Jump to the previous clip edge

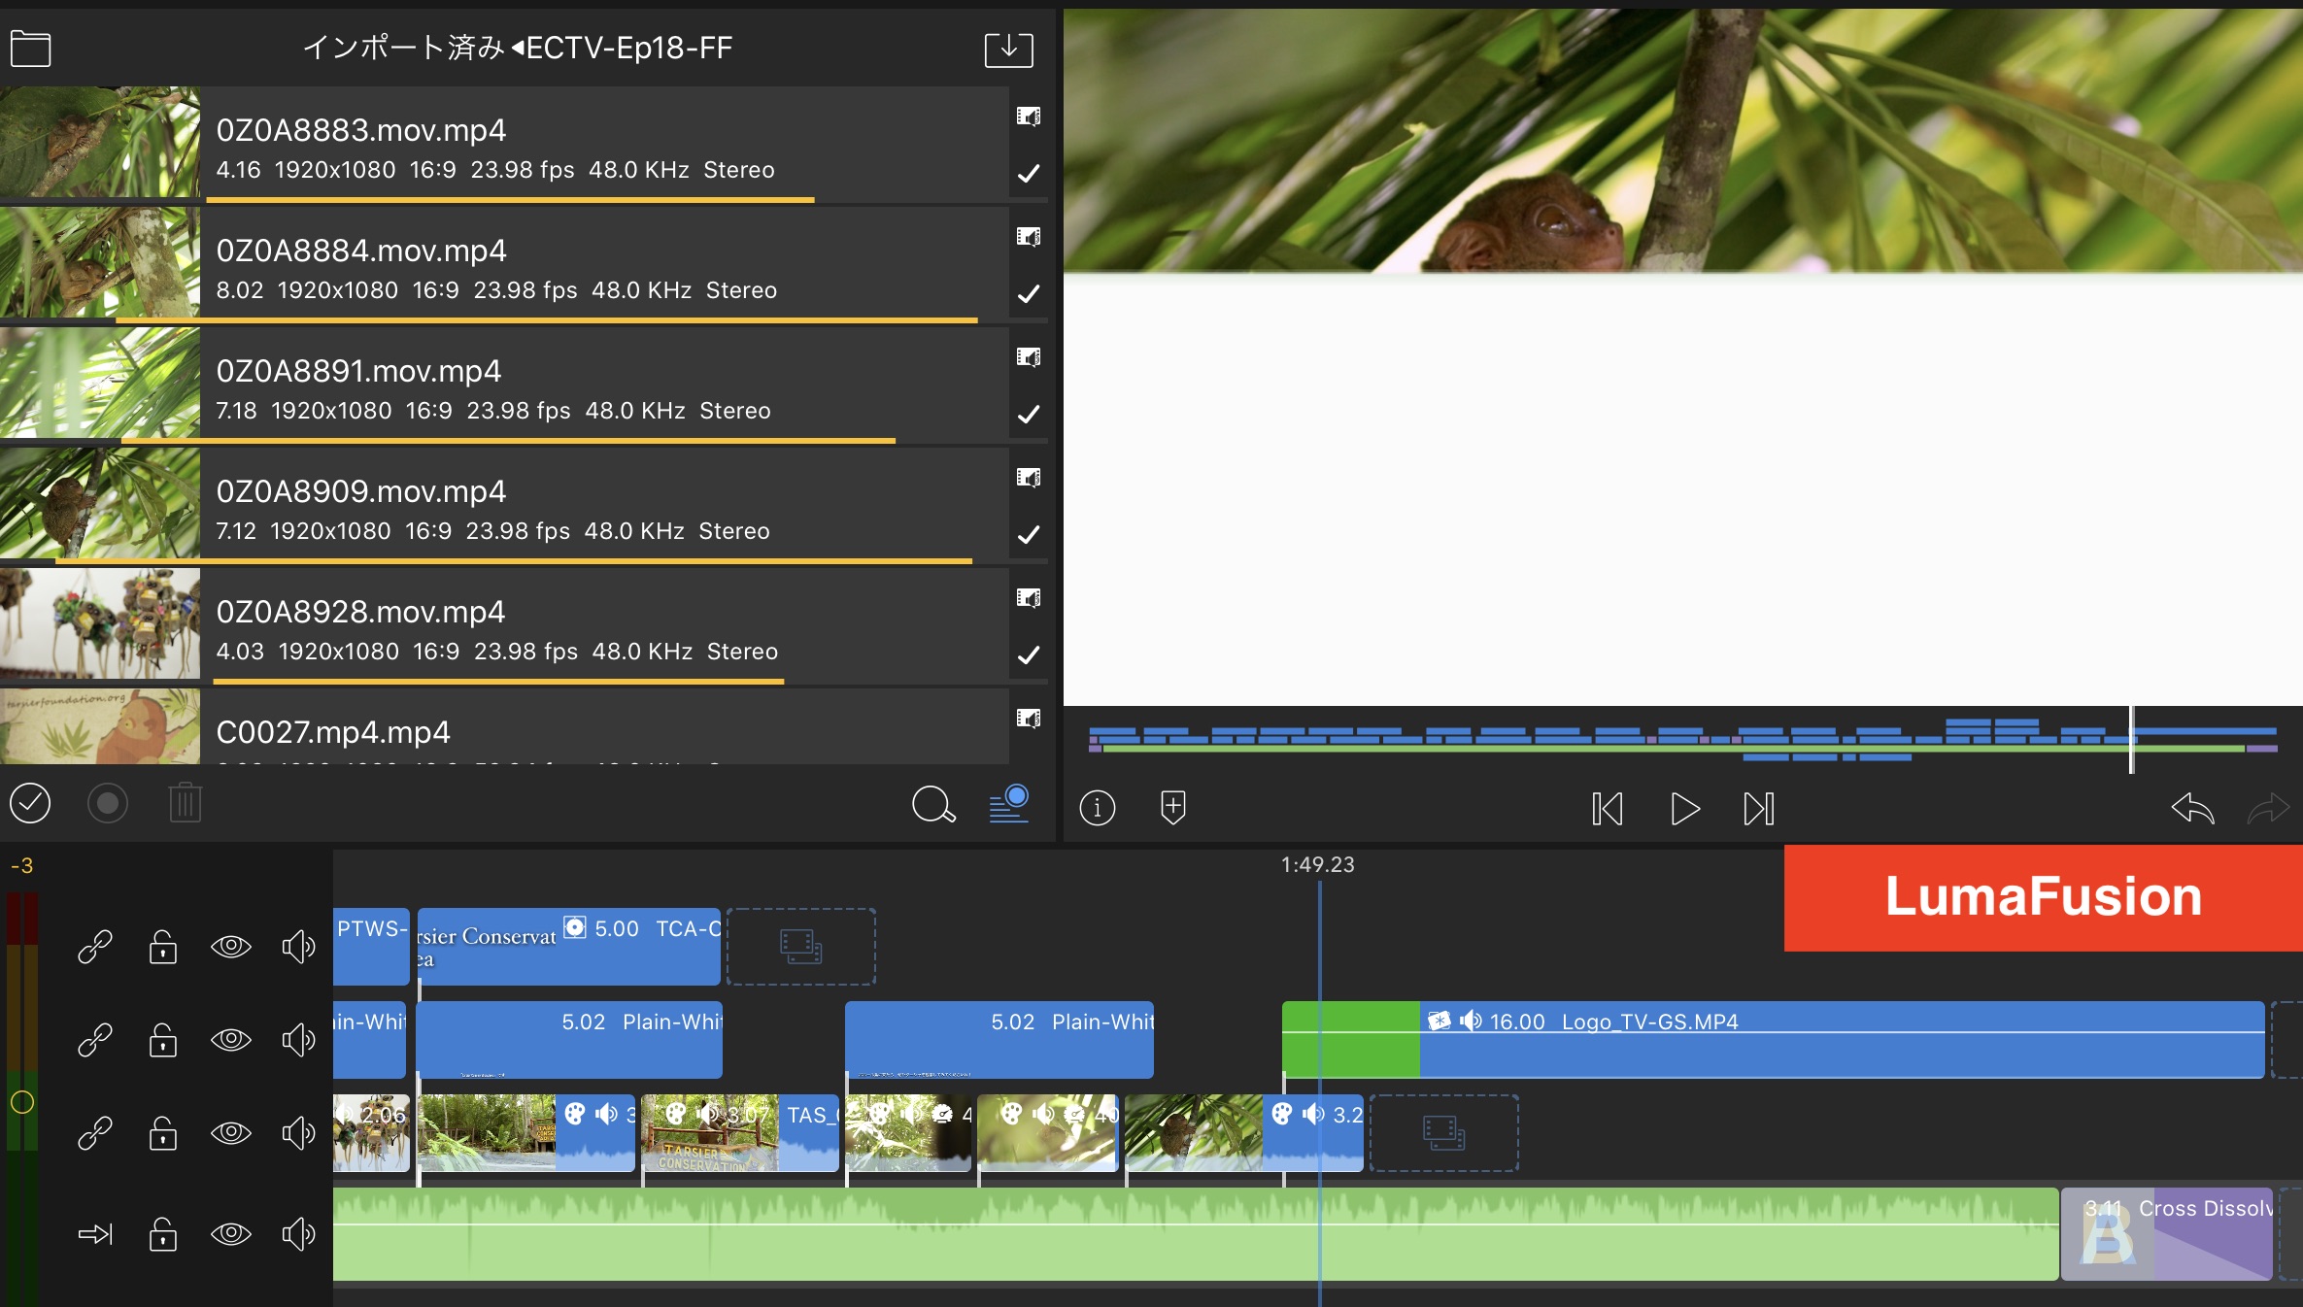(x=1607, y=808)
